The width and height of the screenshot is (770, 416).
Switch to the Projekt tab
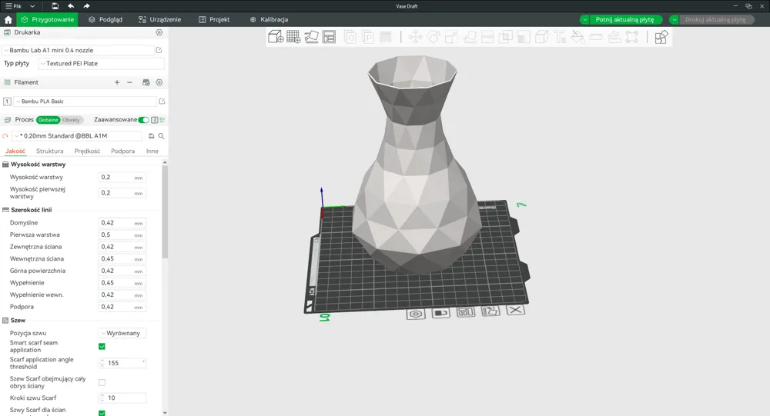[x=214, y=20]
